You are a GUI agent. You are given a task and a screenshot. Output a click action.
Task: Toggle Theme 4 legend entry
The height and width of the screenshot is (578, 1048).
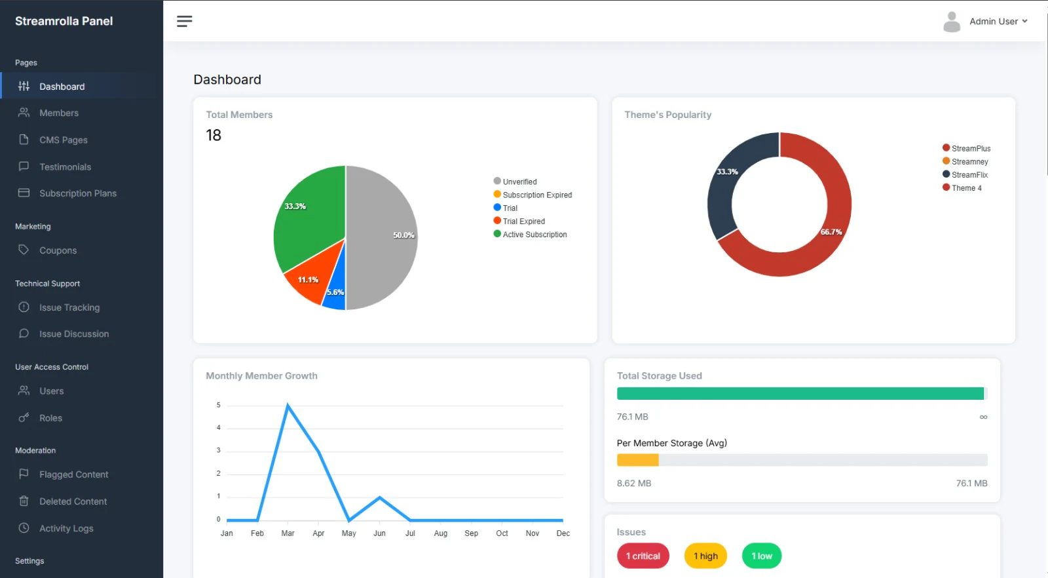pos(962,187)
